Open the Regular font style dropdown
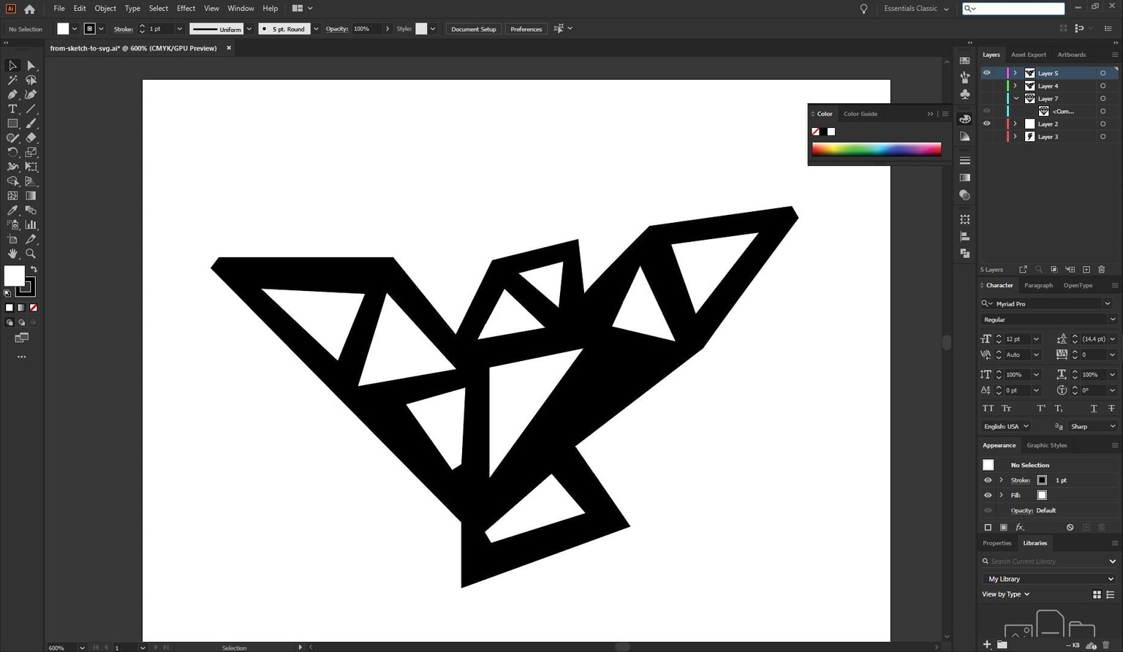1123x652 pixels. click(1113, 319)
